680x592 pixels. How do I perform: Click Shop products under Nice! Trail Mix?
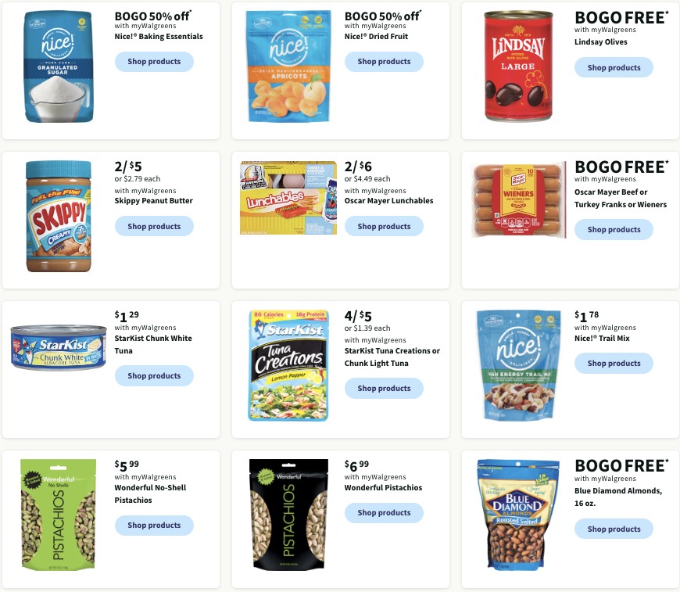point(614,364)
